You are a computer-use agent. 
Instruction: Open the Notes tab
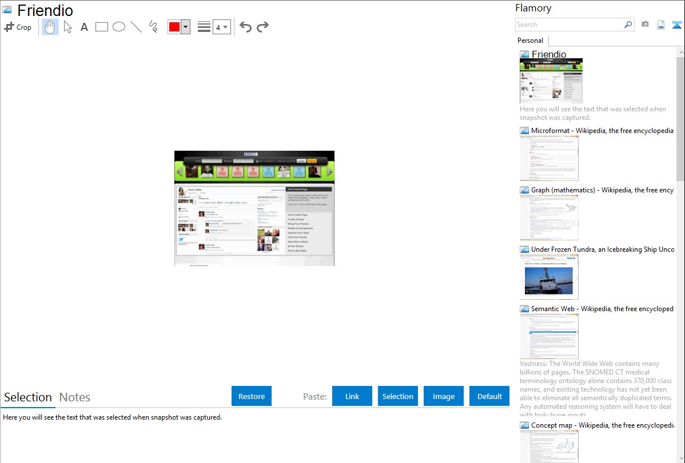point(75,397)
